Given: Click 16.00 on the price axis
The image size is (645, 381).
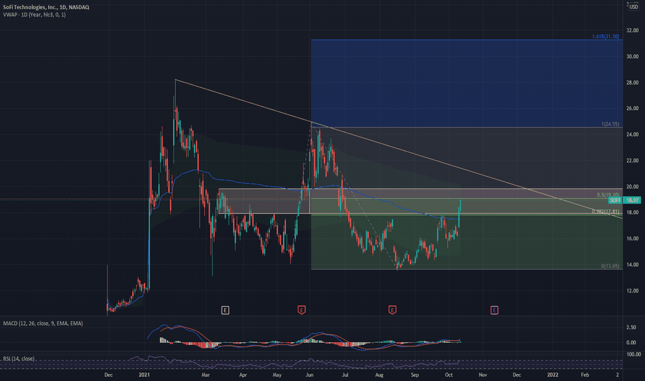Looking at the screenshot, I should click(633, 238).
